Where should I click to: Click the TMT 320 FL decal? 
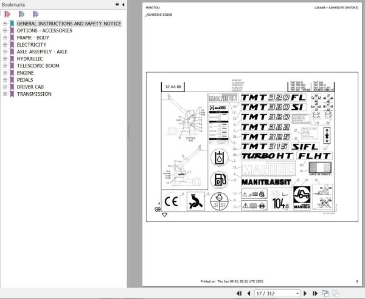[x=274, y=98]
